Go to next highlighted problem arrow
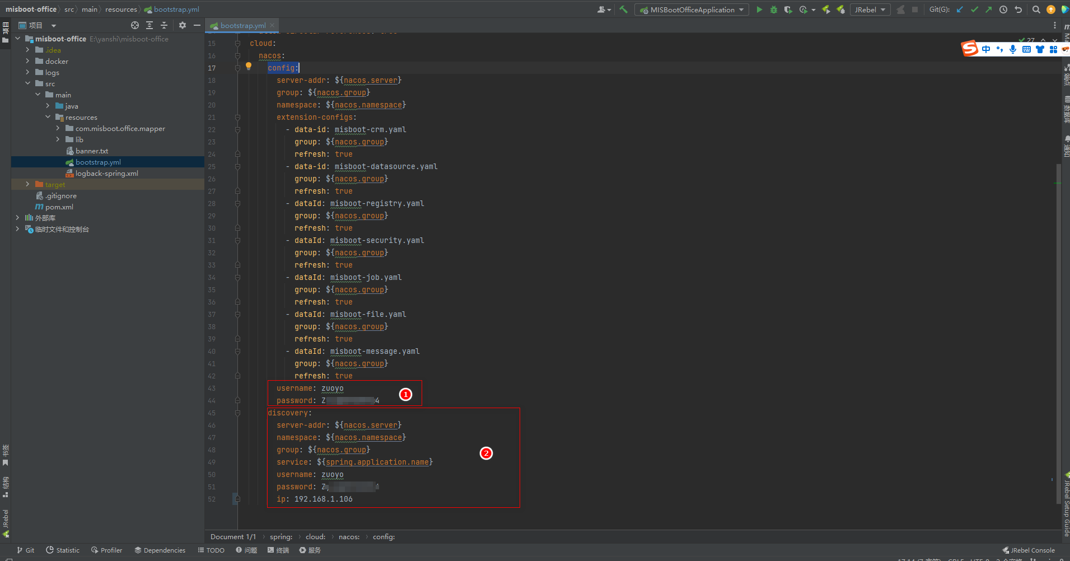This screenshot has height=561, width=1070. (1055, 40)
